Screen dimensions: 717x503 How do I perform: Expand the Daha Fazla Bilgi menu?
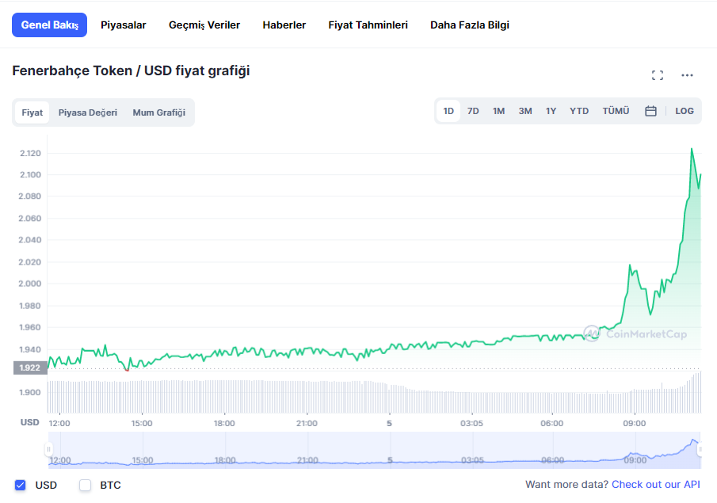(x=469, y=25)
